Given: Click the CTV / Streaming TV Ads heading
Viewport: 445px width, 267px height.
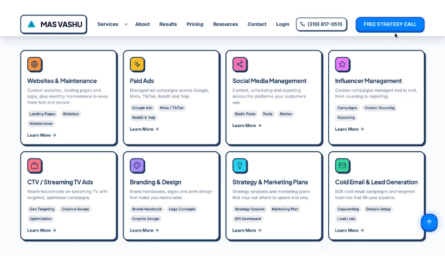Looking at the screenshot, I should pyautogui.click(x=60, y=182).
